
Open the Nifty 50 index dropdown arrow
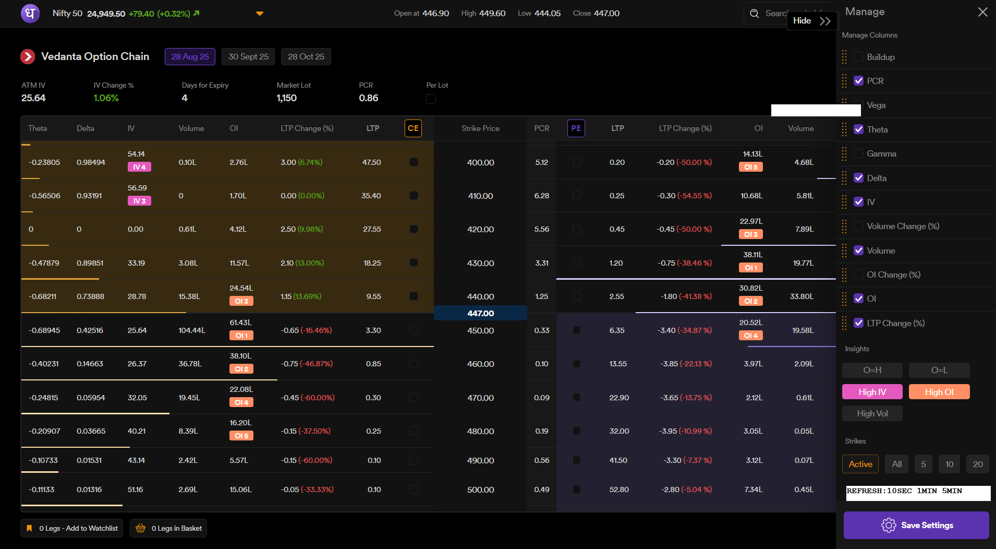click(x=260, y=14)
